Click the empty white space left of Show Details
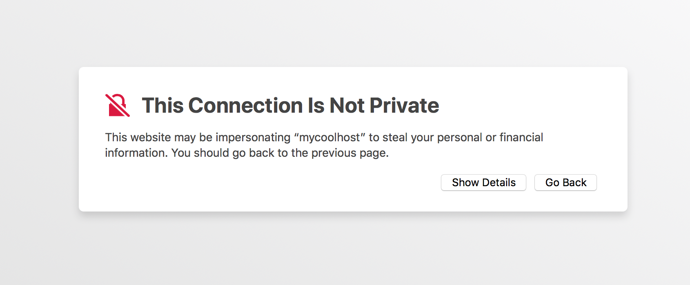The width and height of the screenshot is (690, 285). point(269,183)
